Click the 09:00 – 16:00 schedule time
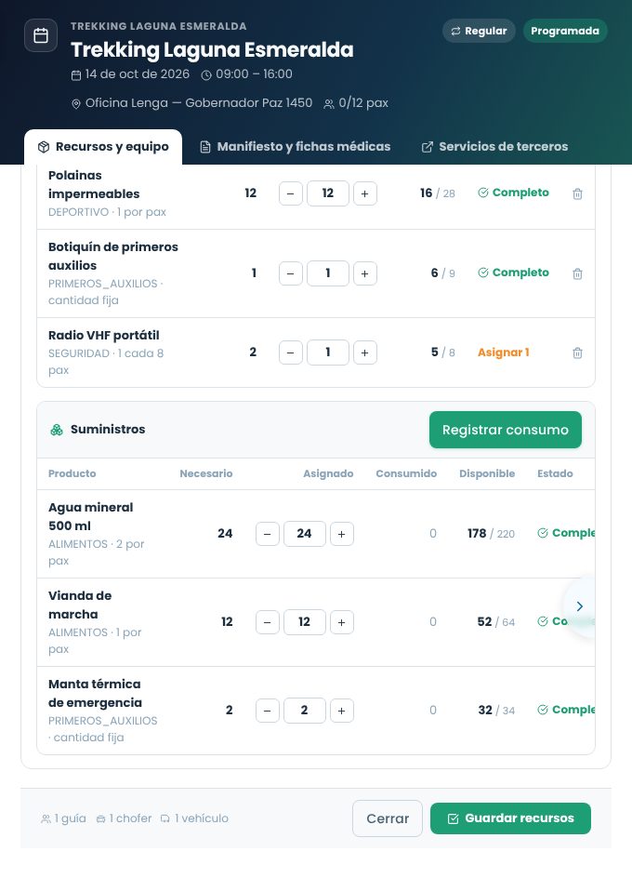 tap(247, 73)
